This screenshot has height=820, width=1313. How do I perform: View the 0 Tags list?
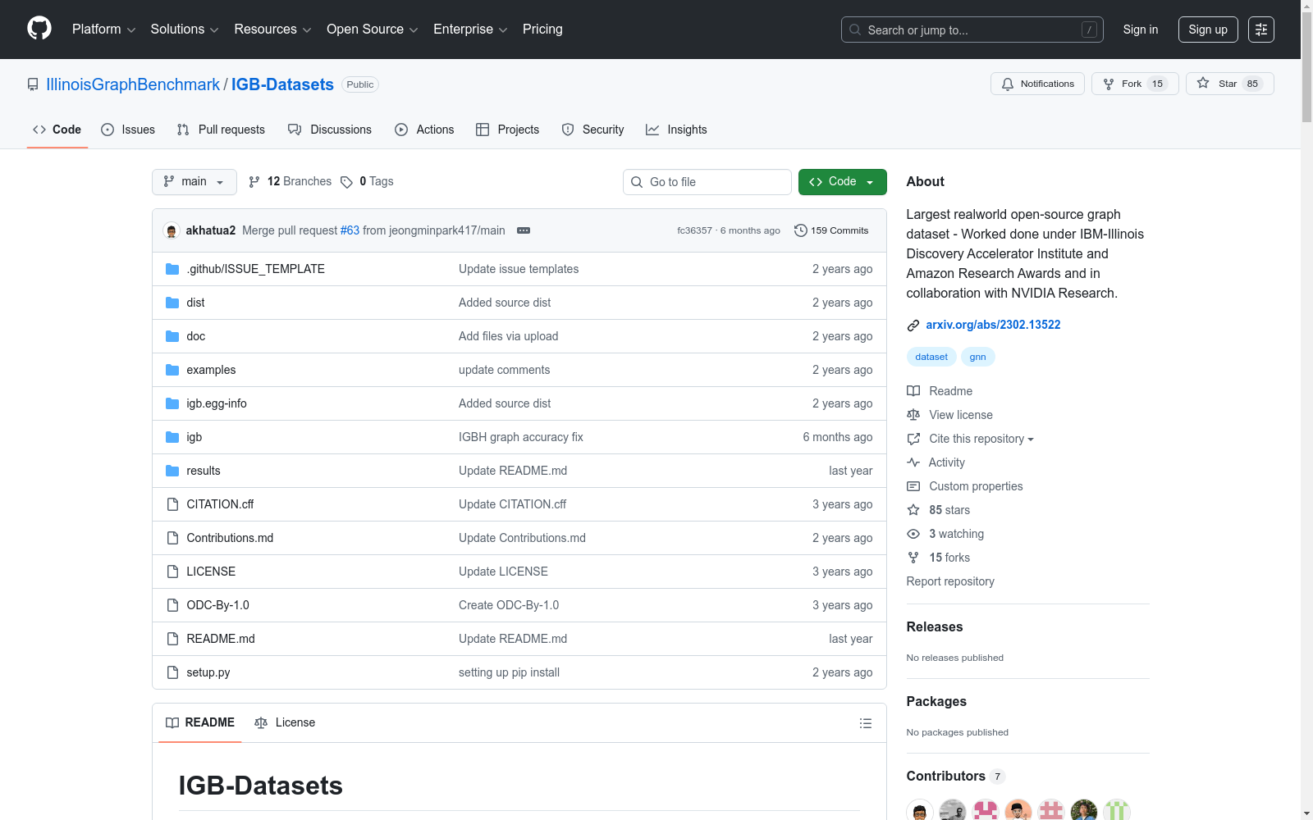367,182
